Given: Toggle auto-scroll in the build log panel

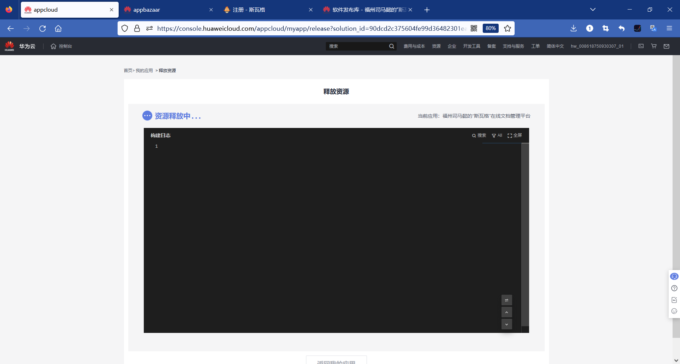Looking at the screenshot, I should 506,300.
